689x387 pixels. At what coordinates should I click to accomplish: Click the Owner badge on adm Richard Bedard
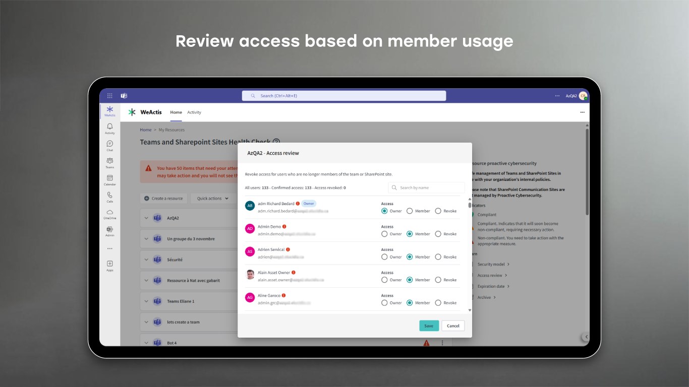[x=309, y=204]
